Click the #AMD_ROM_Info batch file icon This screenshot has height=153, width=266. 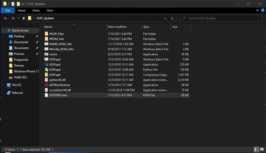pos(46,44)
